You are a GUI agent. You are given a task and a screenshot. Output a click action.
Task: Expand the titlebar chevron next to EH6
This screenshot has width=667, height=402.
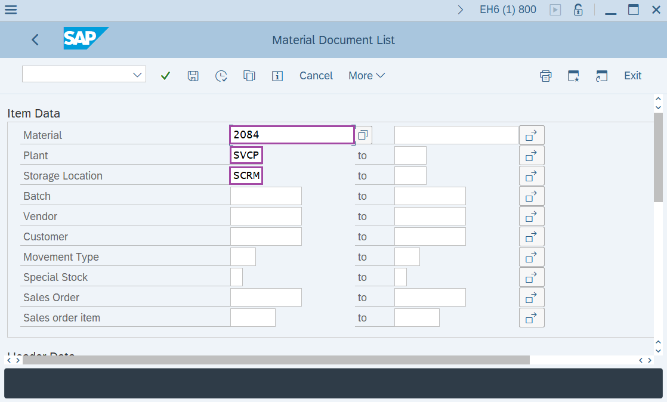pos(460,10)
